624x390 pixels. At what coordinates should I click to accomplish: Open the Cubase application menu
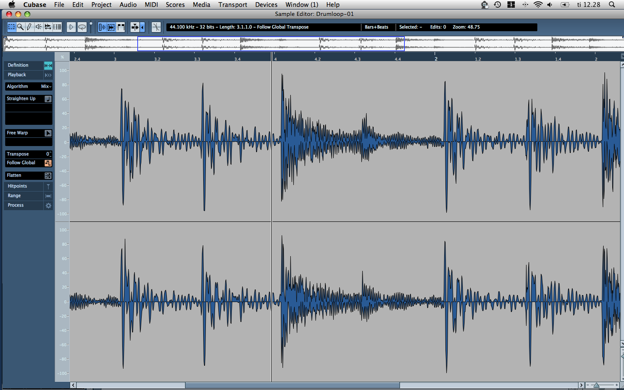(x=35, y=5)
